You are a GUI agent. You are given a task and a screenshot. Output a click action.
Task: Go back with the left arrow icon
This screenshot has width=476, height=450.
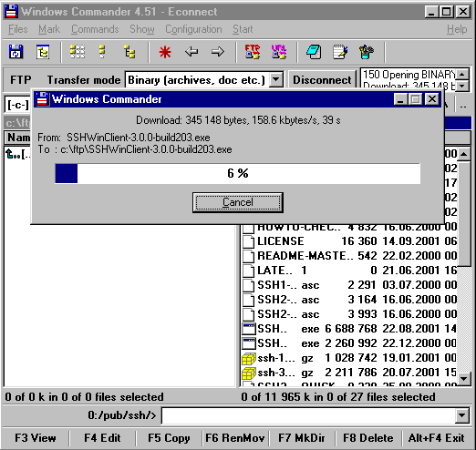pyautogui.click(x=191, y=52)
